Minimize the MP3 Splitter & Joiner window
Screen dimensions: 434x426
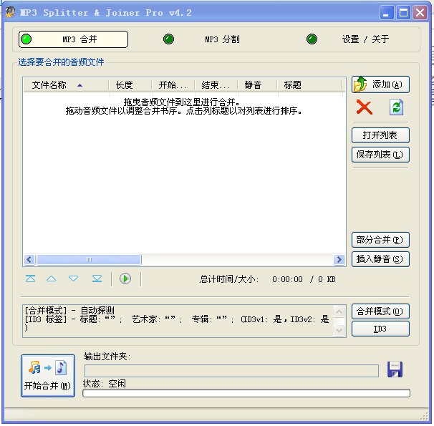(387, 13)
